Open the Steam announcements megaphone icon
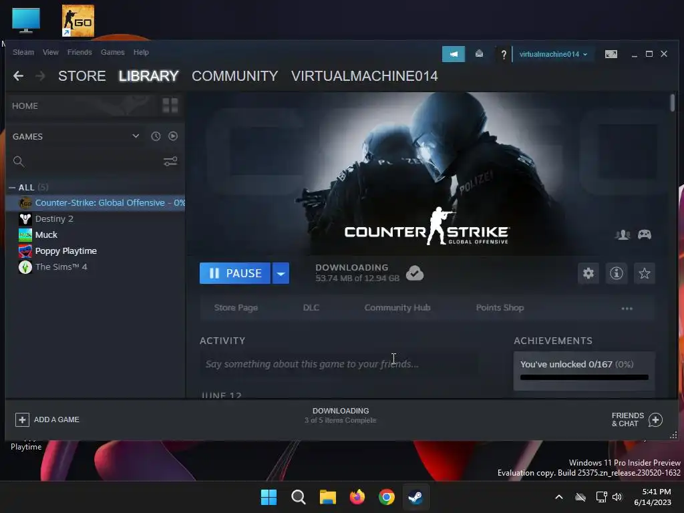Viewport: 684px width, 513px height. click(x=454, y=54)
